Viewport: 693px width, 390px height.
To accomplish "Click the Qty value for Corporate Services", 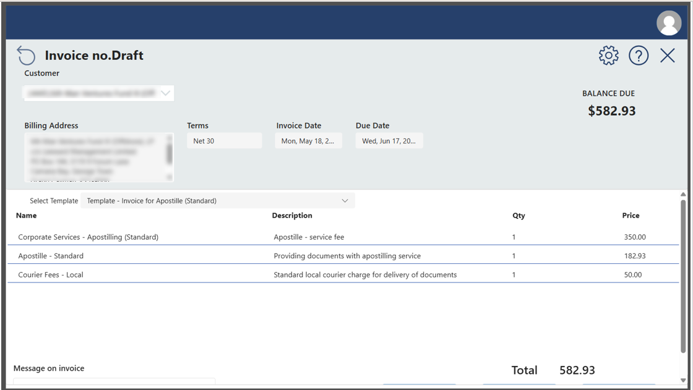I will [x=514, y=237].
